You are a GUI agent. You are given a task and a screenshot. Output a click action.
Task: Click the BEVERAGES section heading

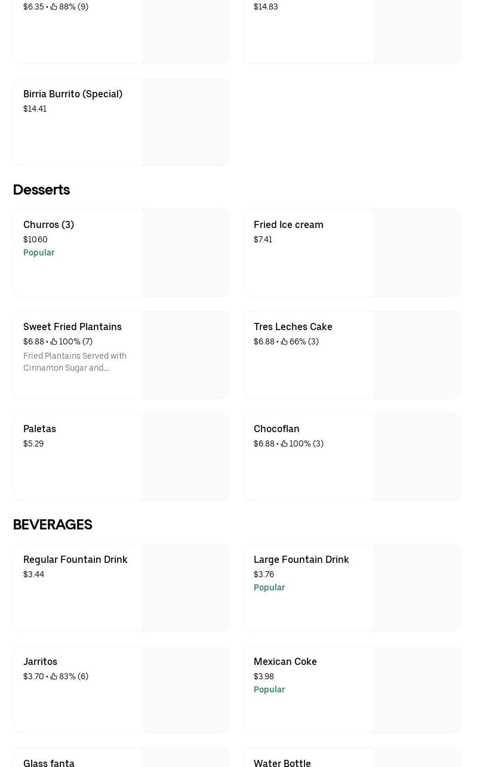(x=53, y=524)
